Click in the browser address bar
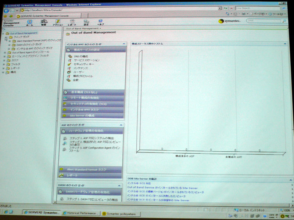Viewport: 294px width, 220px height. coord(121,10)
